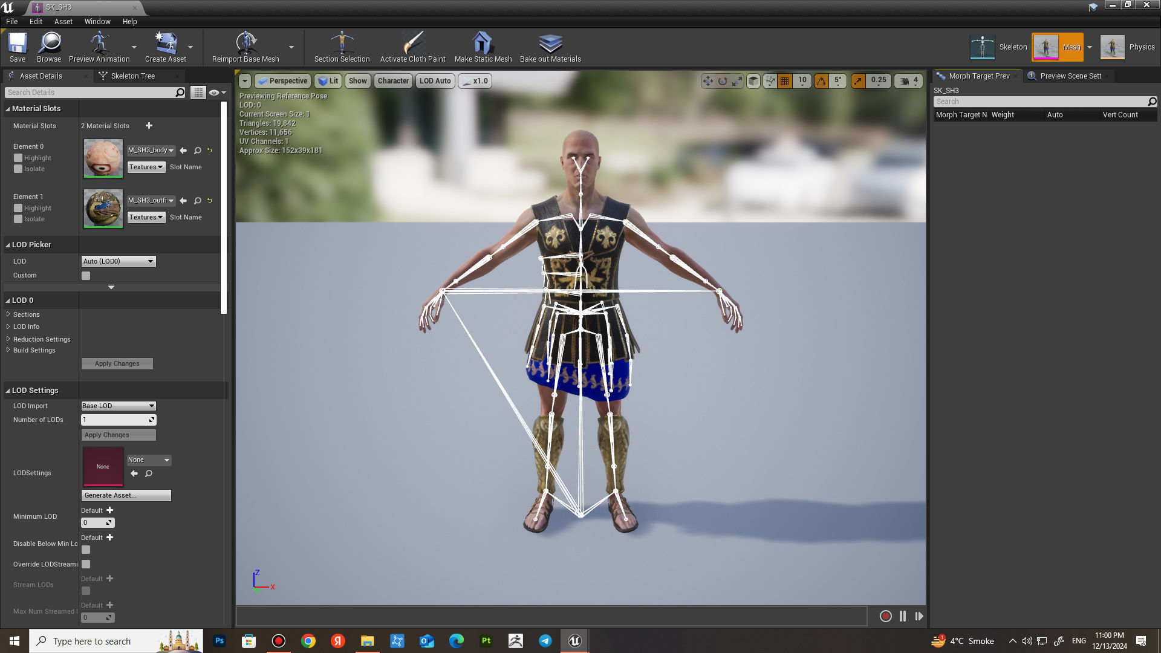The width and height of the screenshot is (1161, 653).
Task: Use selected asset arrow for M_SH3_body
Action: (183, 151)
